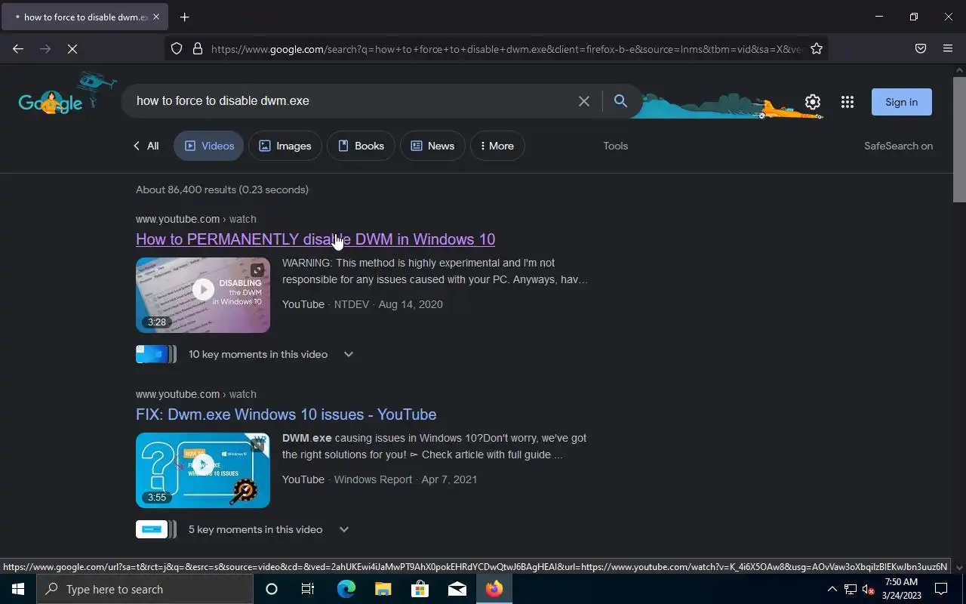Screen dimensions: 966x604
Task: Open the Pocket save icon
Action: (x=921, y=49)
